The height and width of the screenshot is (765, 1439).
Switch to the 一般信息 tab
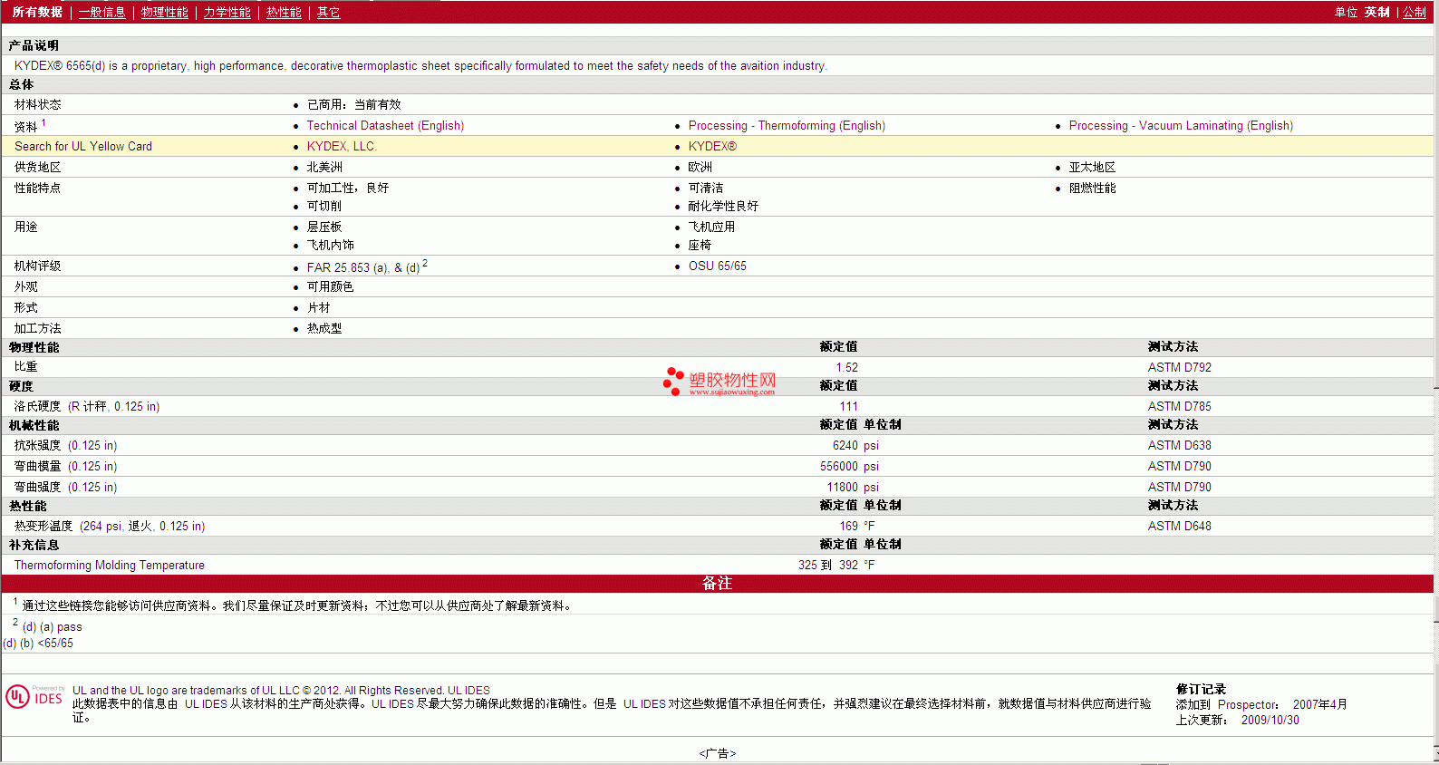[101, 13]
